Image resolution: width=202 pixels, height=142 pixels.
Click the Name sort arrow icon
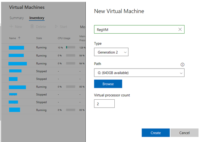click(19, 38)
